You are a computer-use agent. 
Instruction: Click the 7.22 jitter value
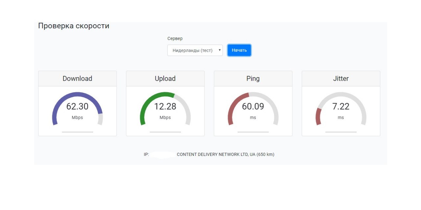pos(341,106)
